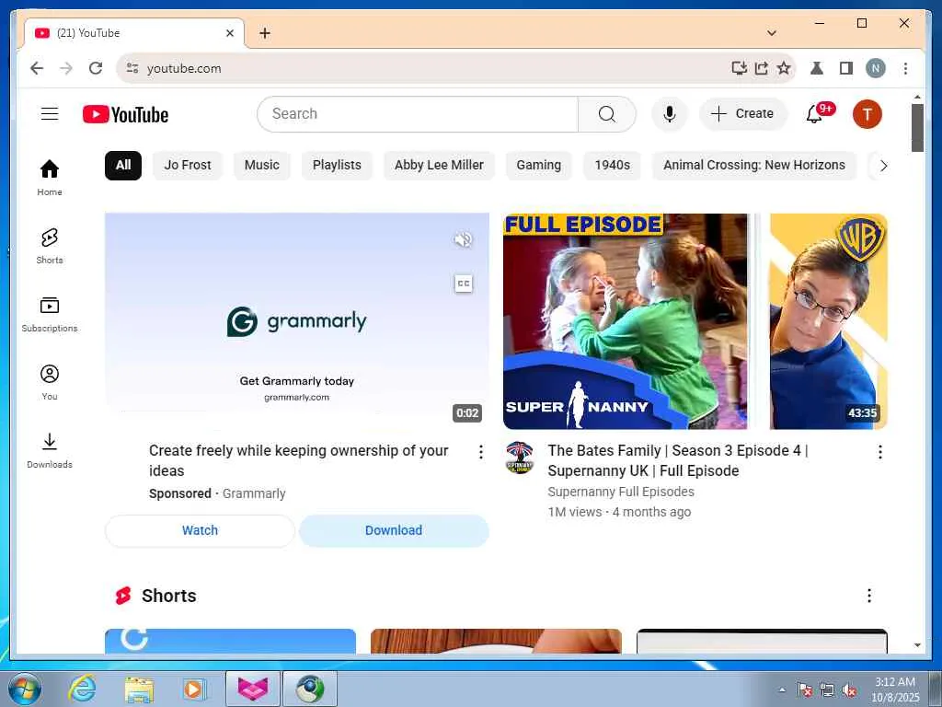Close the YouTube tab
Viewport: 942px width, 707px height.
coord(229,33)
